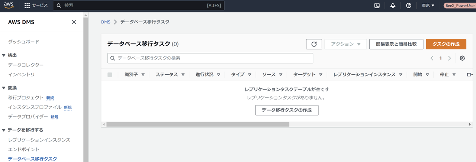The image size is (476, 162).
Task: Sort by ターゲット column arrow
Action: tap(321, 75)
